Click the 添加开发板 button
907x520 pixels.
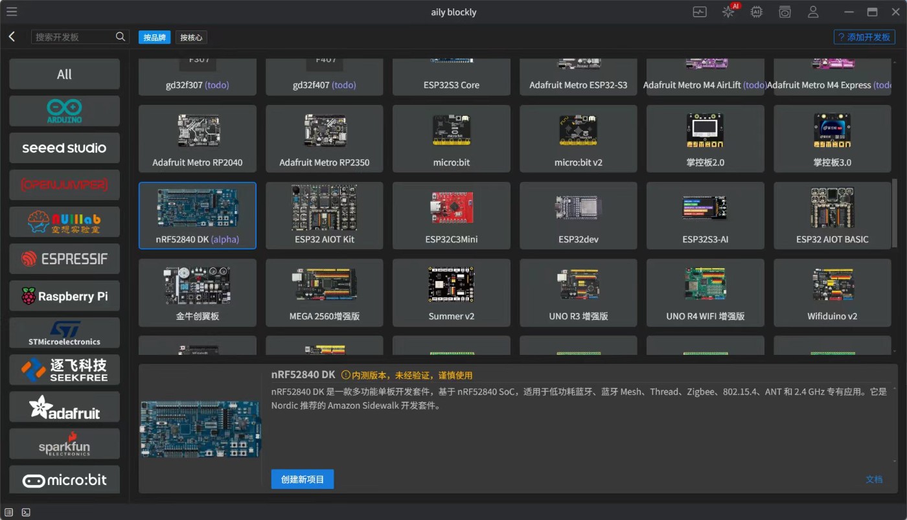pyautogui.click(x=864, y=37)
